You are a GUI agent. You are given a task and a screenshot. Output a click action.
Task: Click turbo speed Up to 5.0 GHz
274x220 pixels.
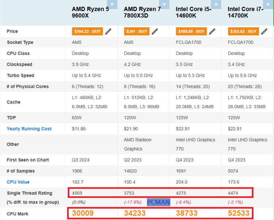(138, 75)
